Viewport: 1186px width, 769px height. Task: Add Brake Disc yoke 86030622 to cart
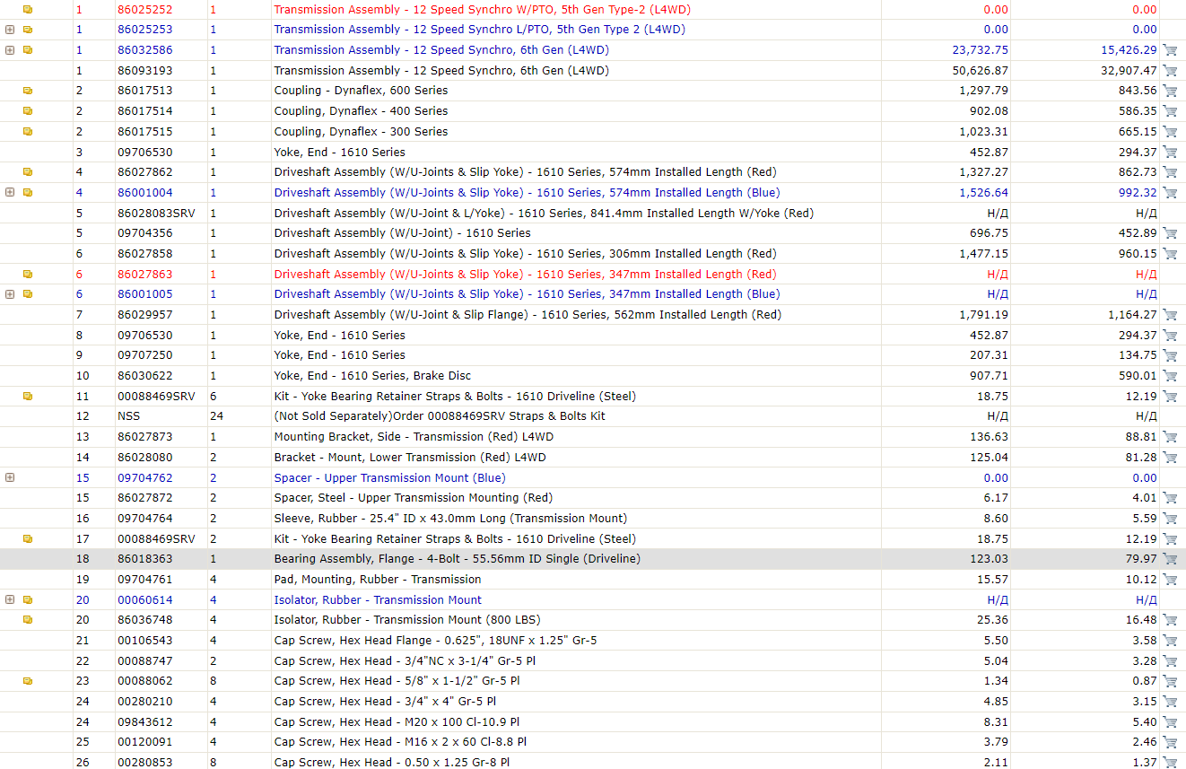pyautogui.click(x=1170, y=376)
